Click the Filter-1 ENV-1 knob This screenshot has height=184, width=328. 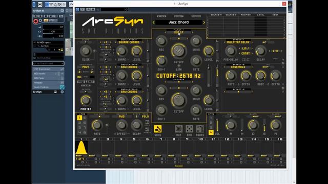click(161, 61)
